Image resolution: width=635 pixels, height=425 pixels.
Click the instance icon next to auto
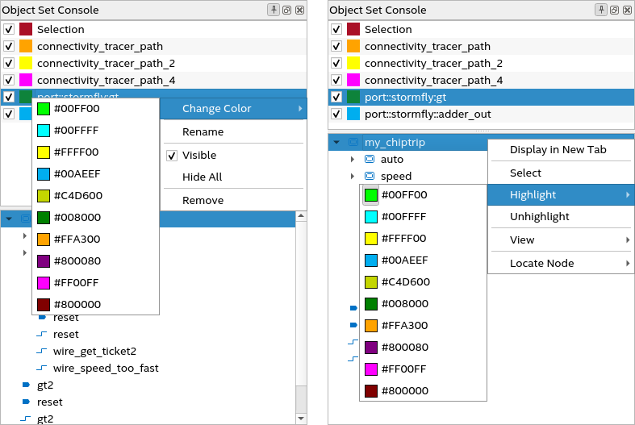pos(370,159)
